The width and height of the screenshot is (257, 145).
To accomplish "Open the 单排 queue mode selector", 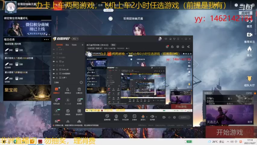I will (250, 122).
